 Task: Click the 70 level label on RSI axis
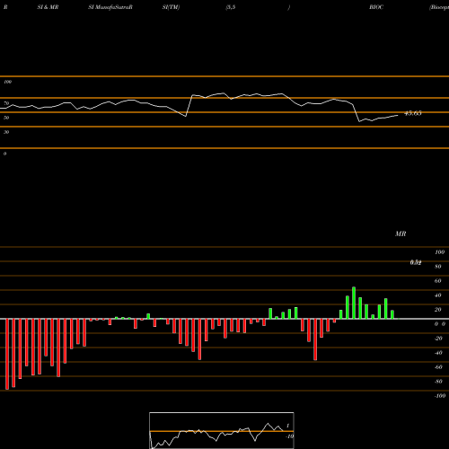pos(6,103)
